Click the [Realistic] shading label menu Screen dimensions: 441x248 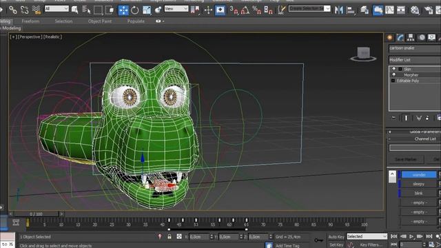pyautogui.click(x=52, y=37)
